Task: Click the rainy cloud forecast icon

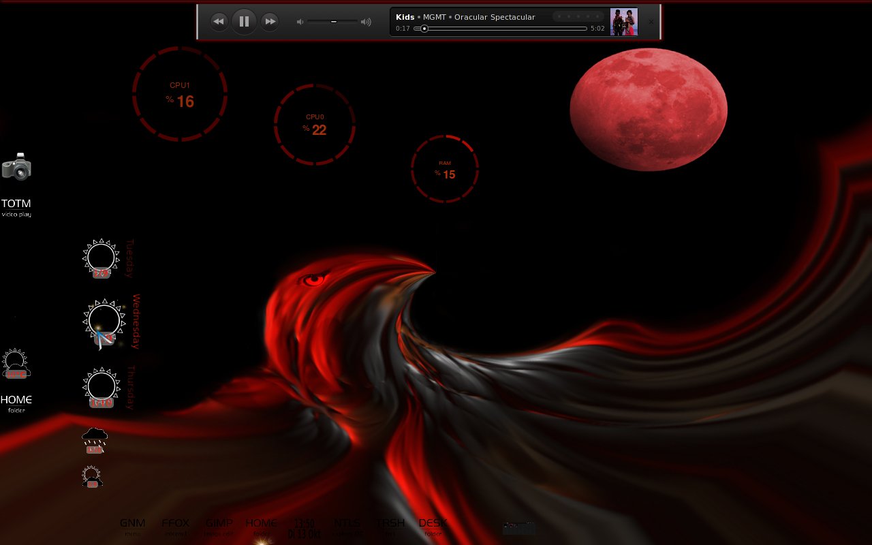Action: coord(95,441)
